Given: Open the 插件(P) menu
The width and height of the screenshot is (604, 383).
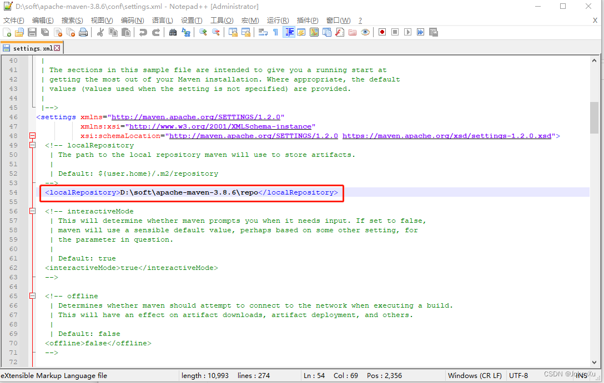Looking at the screenshot, I should click(x=308, y=21).
